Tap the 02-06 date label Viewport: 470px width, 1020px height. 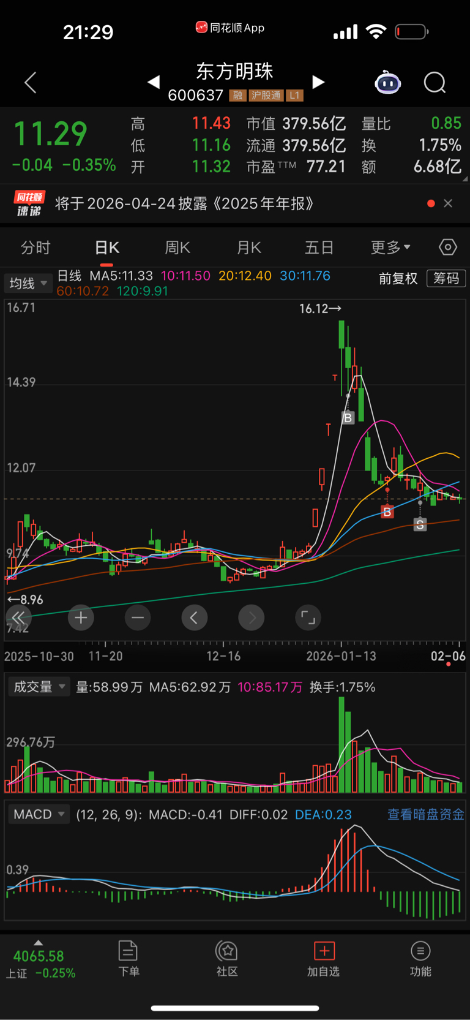(x=448, y=656)
